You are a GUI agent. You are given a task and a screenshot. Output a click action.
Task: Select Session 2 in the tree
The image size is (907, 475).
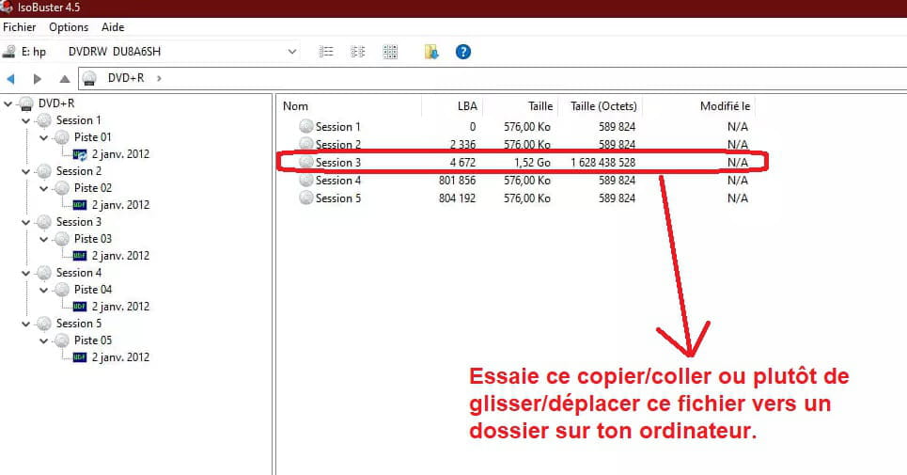79,170
